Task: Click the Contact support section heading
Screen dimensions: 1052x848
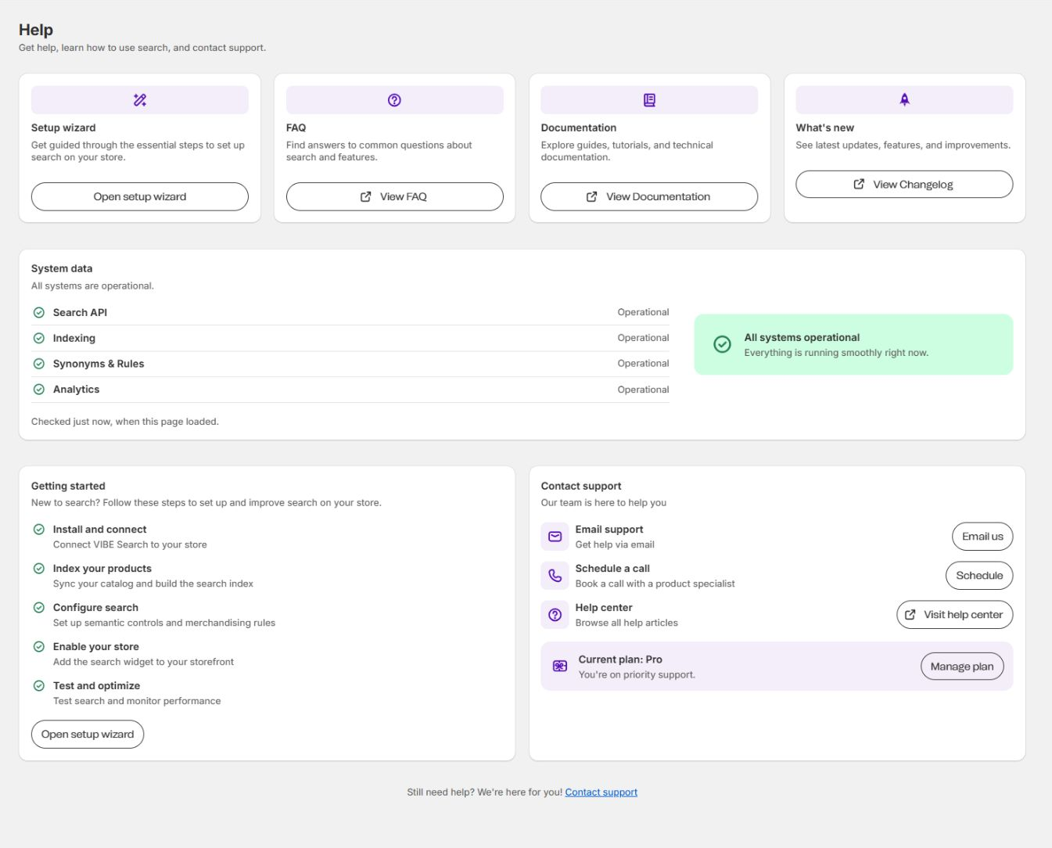Action: (x=581, y=486)
